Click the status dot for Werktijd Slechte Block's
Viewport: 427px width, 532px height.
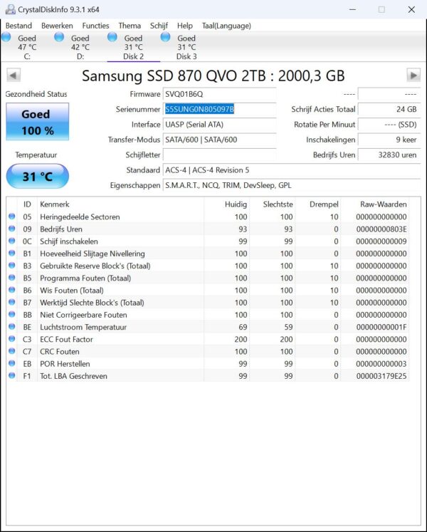[12, 302]
